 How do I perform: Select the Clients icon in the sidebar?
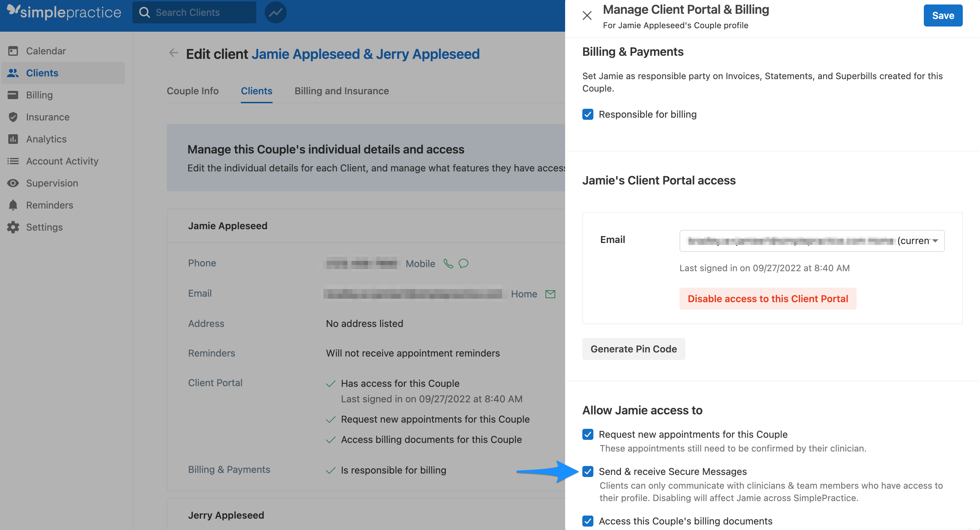click(13, 73)
